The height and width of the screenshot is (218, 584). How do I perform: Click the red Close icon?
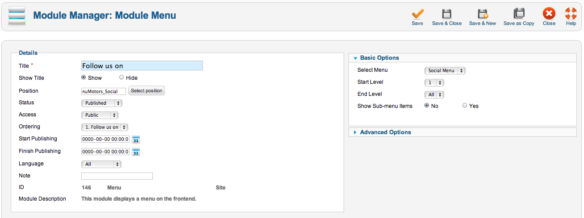point(549,13)
